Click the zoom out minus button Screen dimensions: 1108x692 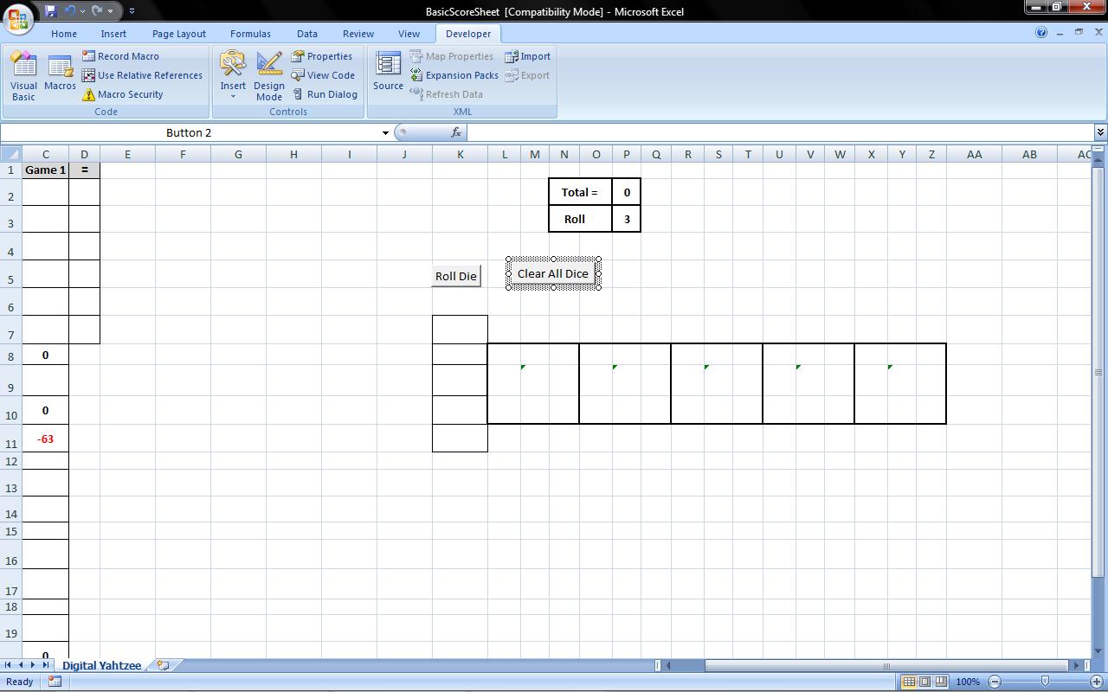[995, 682]
